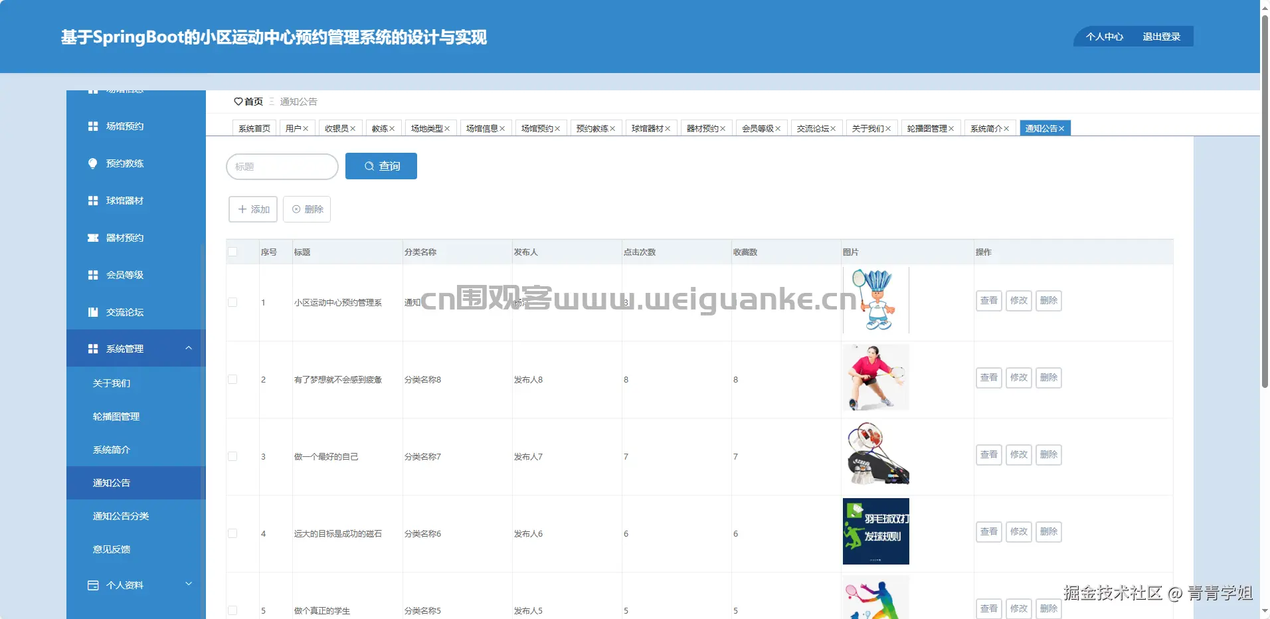Check the row checkbox for 做一个最好的自己
This screenshot has height=619, width=1270.
[232, 456]
